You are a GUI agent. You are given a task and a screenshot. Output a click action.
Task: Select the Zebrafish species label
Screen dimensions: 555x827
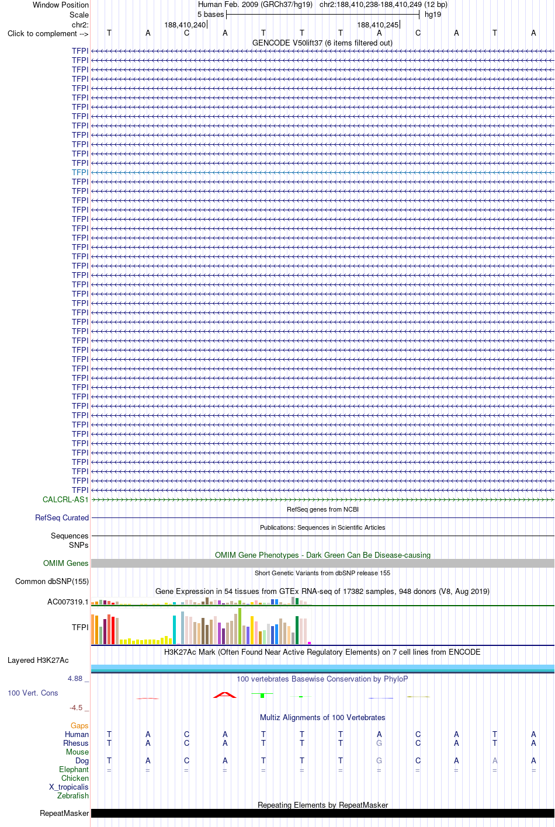pos(73,795)
